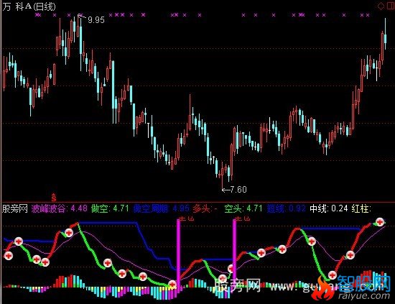Click the 红柱 indicator label
This screenshot has height=304, width=395.
click(361, 208)
